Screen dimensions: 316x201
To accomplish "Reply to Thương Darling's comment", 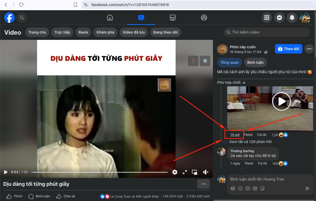I will (x=262, y=163).
